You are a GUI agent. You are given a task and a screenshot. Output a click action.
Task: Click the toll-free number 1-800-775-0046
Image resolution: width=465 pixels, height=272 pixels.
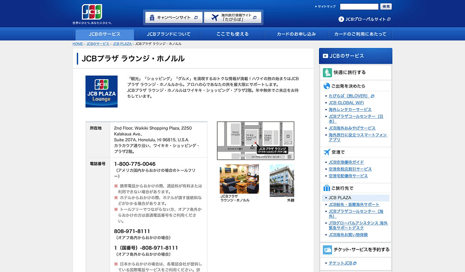coord(135,164)
